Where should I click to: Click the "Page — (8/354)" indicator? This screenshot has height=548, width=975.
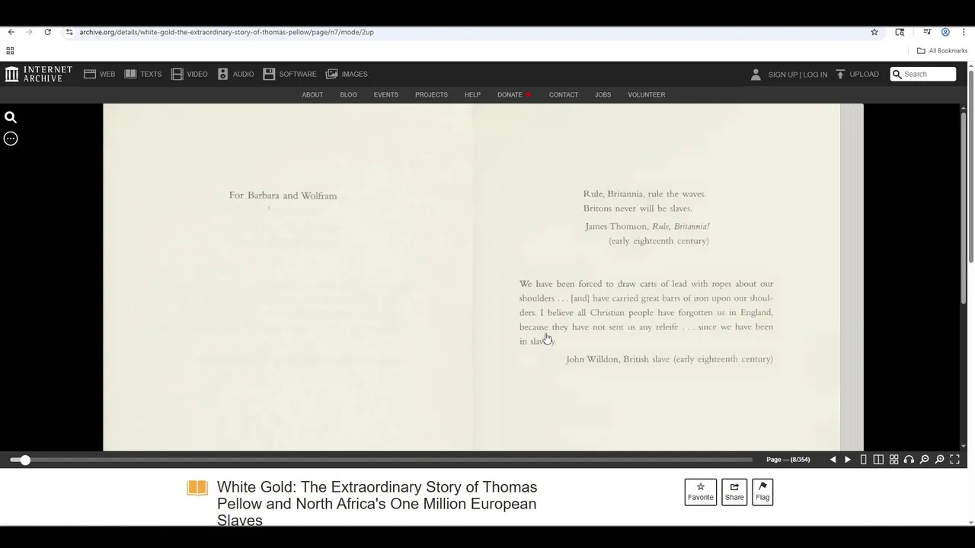pos(788,460)
